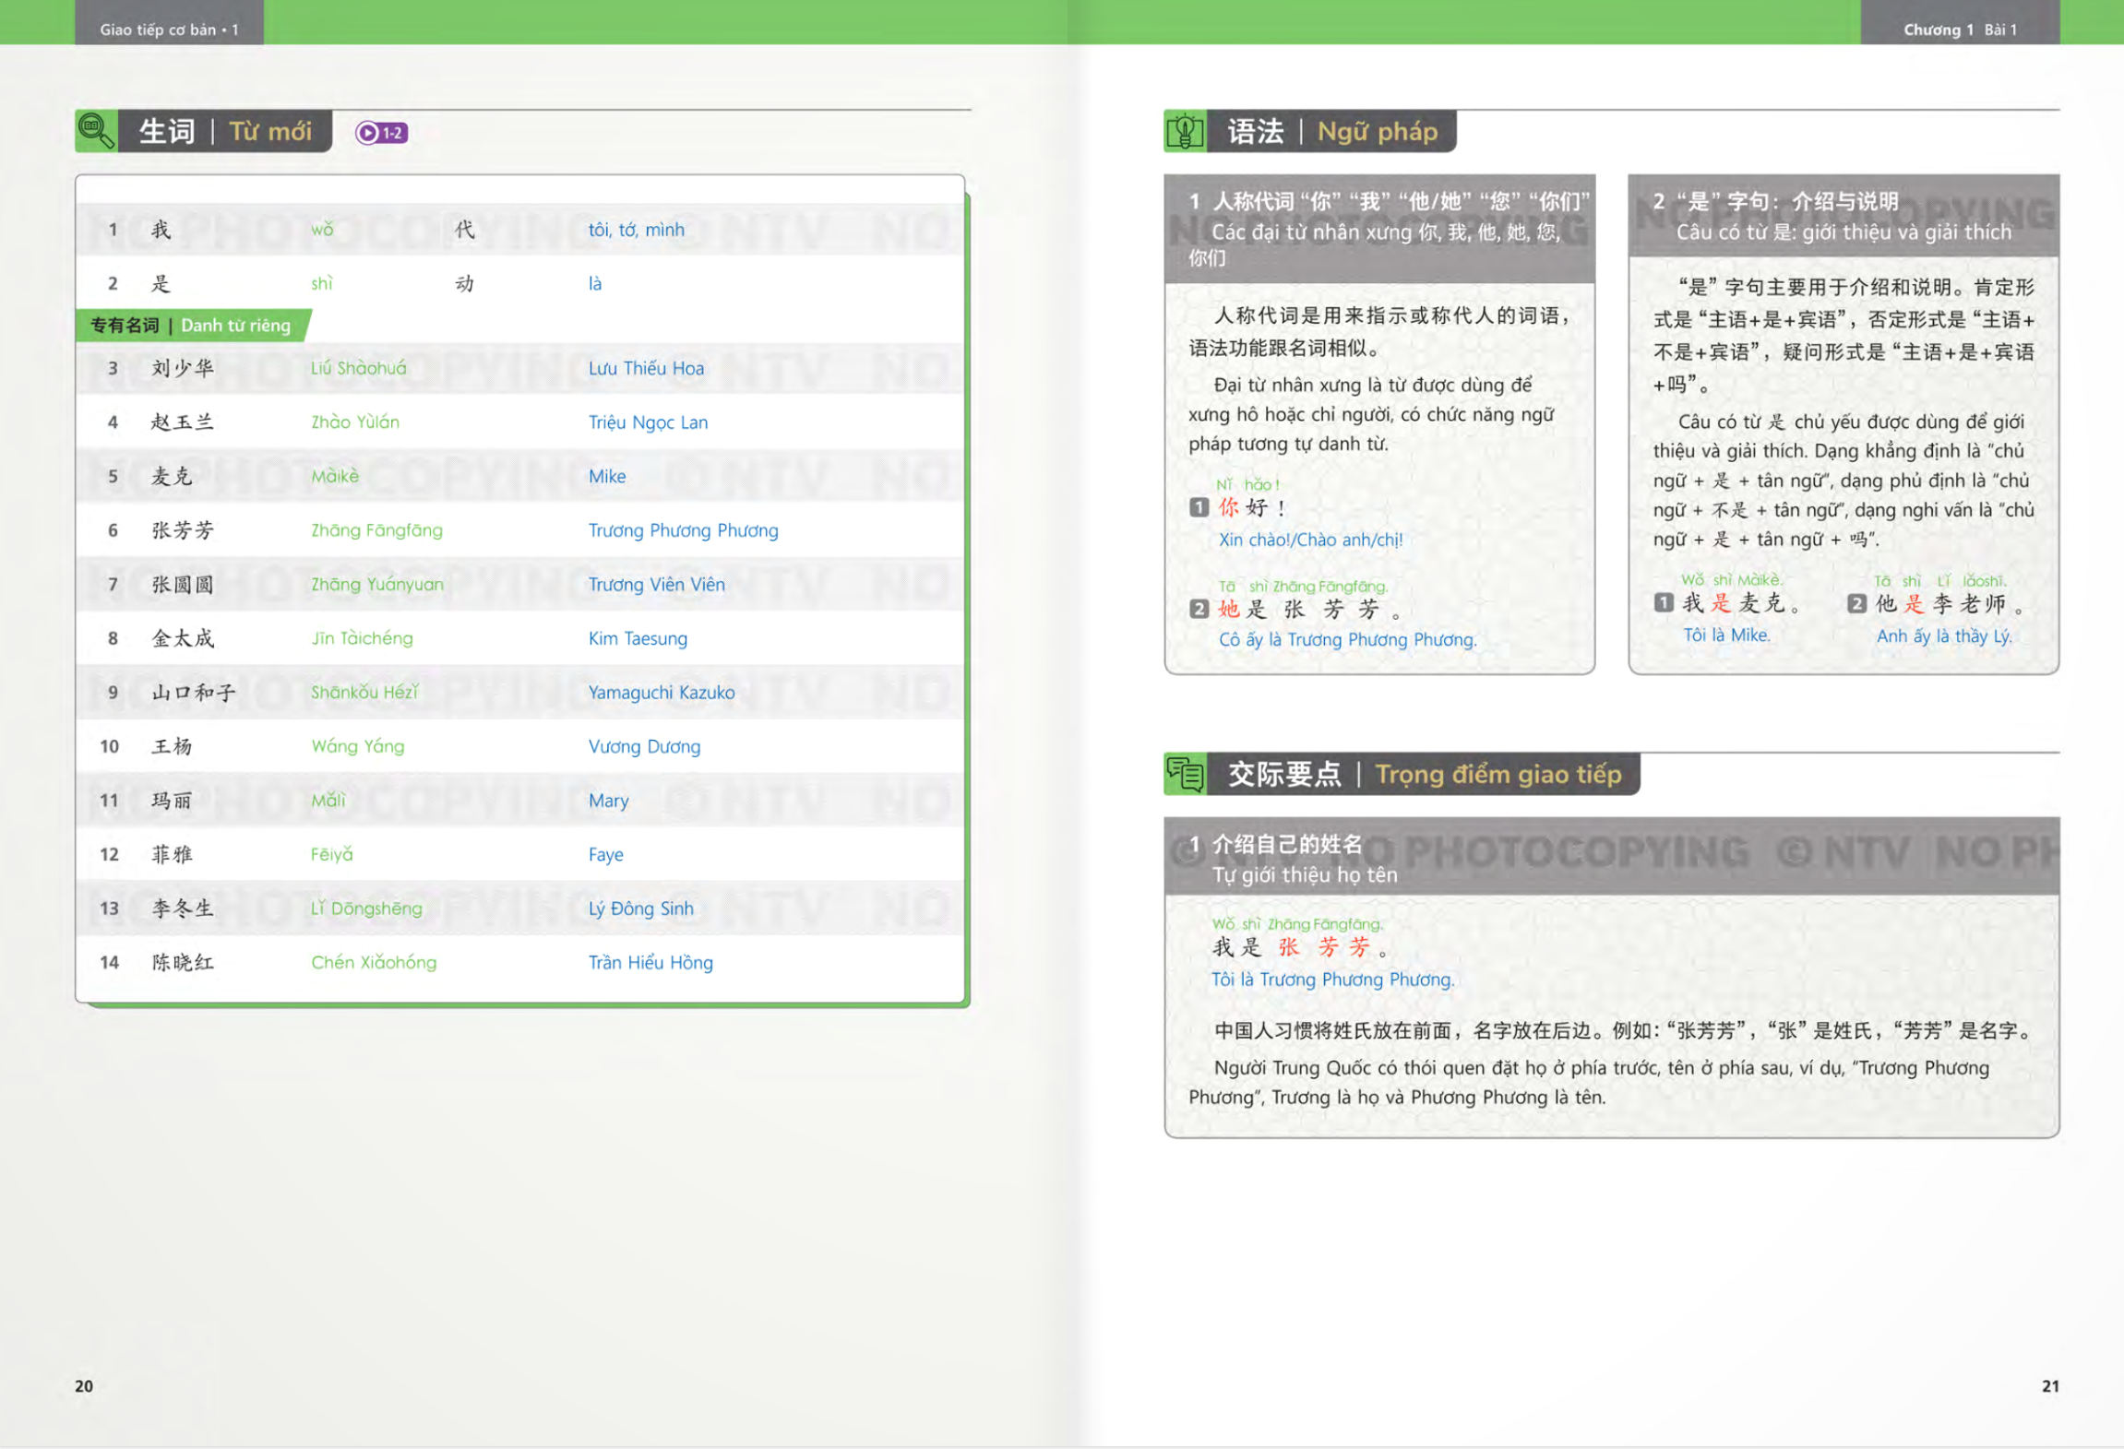
Task: Click the Giao tiếp cơ bản tab
Action: point(169,29)
